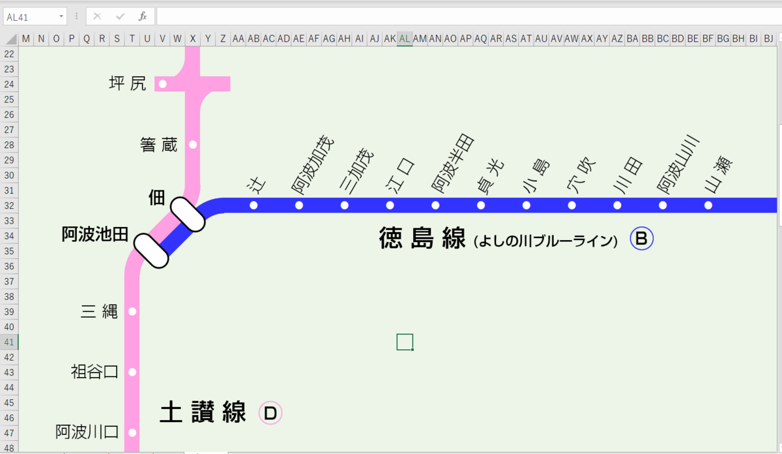Click the Name Box showing AL41
Image resolution: width=782 pixels, height=454 pixels.
tap(30, 16)
